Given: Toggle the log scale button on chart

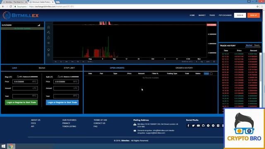Looking at the screenshot, I should [x=202, y=62].
